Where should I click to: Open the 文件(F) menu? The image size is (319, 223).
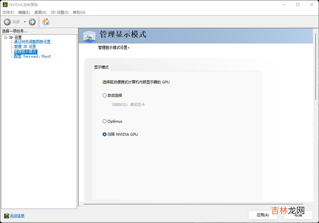pyautogui.click(x=8, y=12)
